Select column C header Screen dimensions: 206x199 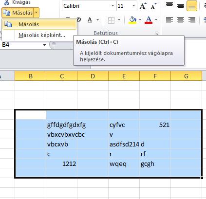click(62, 76)
